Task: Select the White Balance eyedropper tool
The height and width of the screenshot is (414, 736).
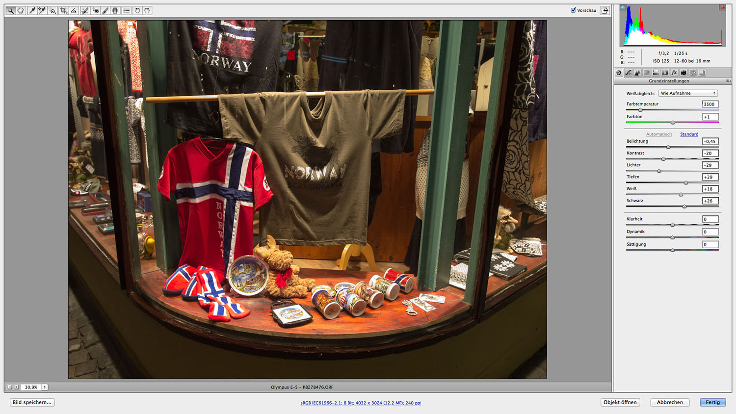Action: click(x=32, y=10)
